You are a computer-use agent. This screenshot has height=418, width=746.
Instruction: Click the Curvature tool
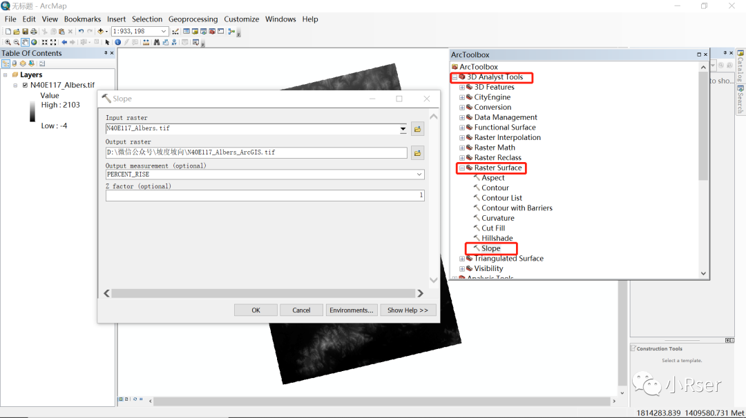[497, 219]
